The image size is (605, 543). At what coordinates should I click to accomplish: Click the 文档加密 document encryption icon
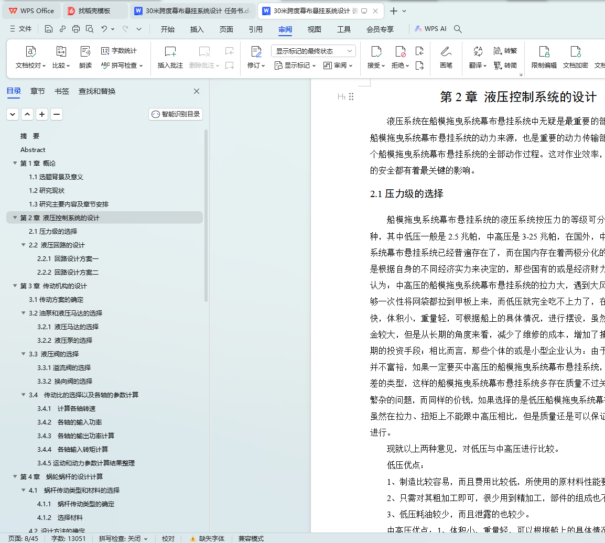coord(575,51)
